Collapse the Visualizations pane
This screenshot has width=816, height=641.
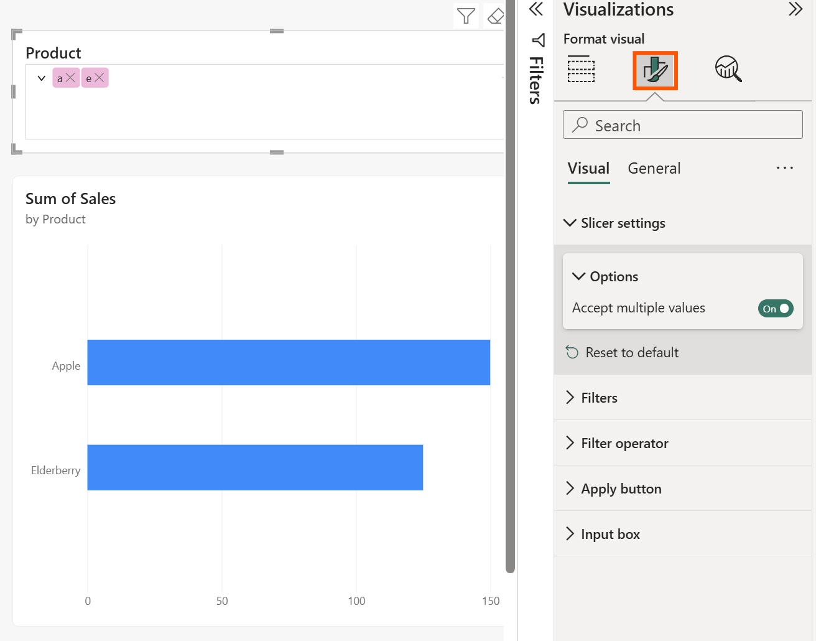[x=795, y=10]
